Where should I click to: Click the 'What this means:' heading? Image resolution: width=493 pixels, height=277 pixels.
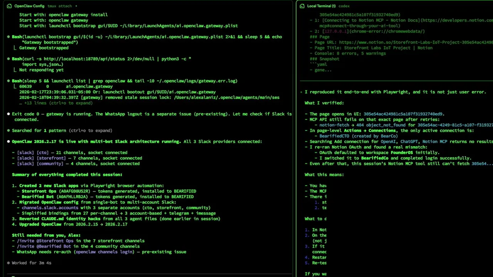[324, 175]
